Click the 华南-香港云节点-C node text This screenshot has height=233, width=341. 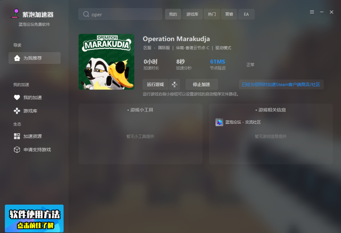click(x=193, y=48)
